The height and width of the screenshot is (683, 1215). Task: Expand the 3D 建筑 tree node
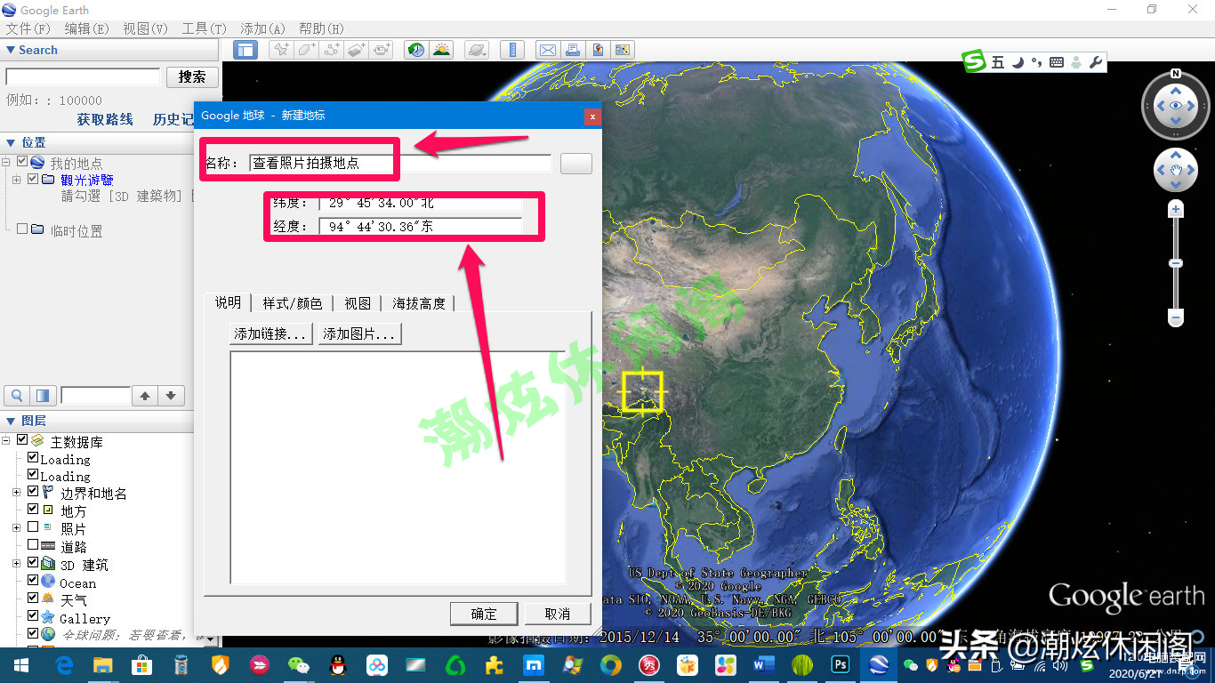click(x=16, y=563)
